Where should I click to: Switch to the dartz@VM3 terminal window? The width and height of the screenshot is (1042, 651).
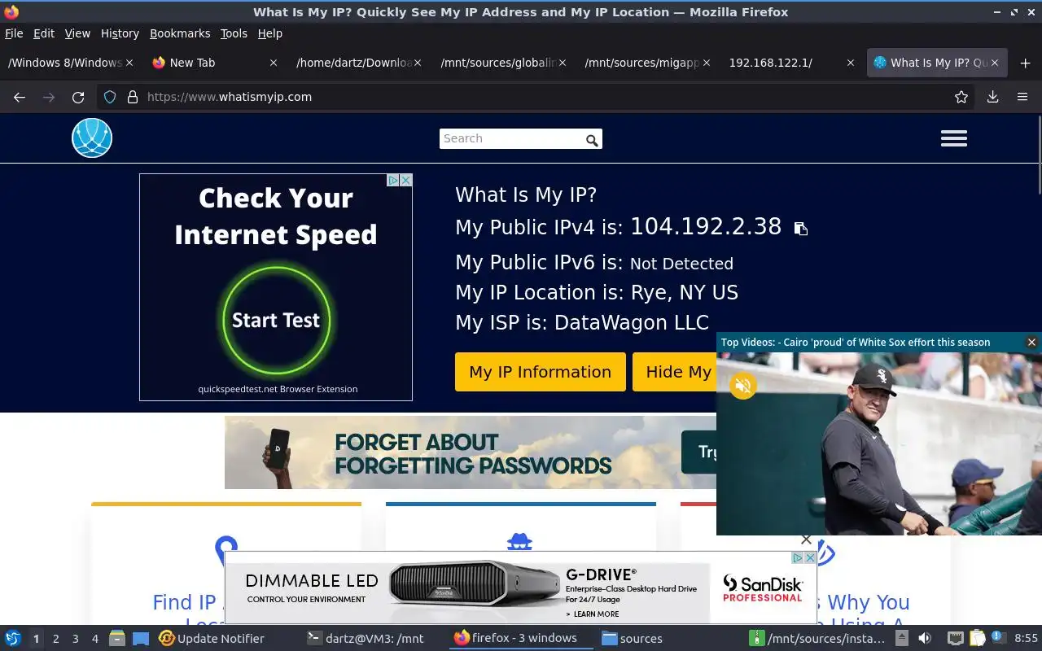tap(366, 639)
